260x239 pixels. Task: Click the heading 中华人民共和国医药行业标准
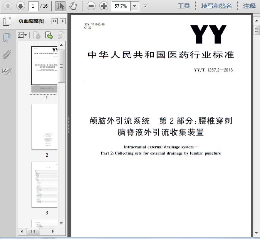tap(161, 55)
